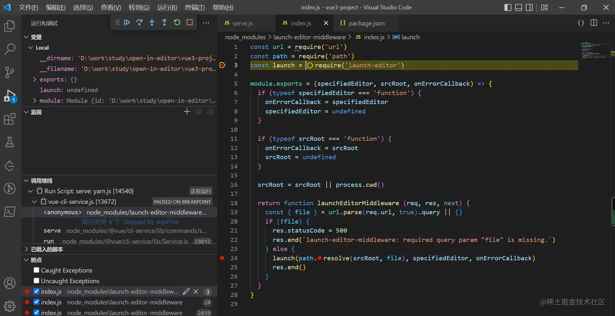This screenshot has width=615, height=316.
Task: Click the 显示另外 6 个 skipped frames link
Action: [130, 222]
